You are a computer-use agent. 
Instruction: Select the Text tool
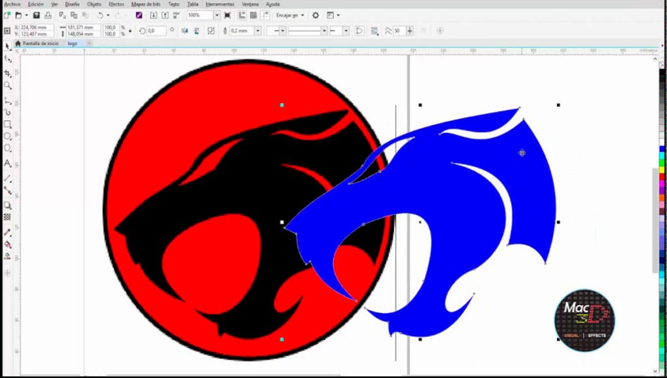(7, 164)
